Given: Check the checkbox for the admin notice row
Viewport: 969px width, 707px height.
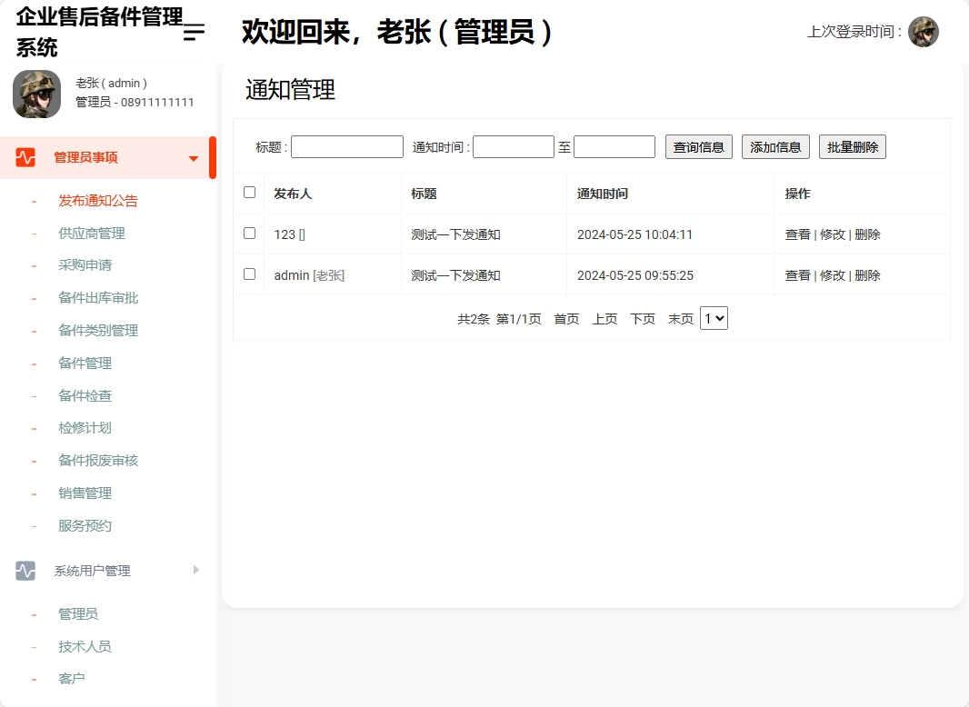Looking at the screenshot, I should (248, 274).
